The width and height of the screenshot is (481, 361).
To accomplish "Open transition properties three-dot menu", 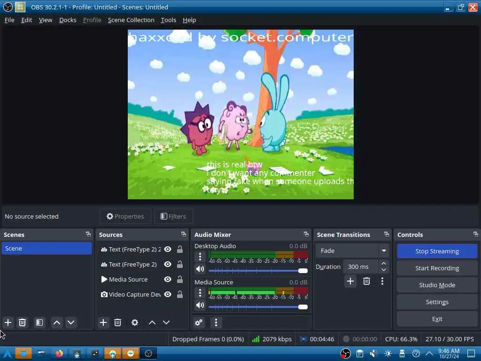I will coord(382,281).
